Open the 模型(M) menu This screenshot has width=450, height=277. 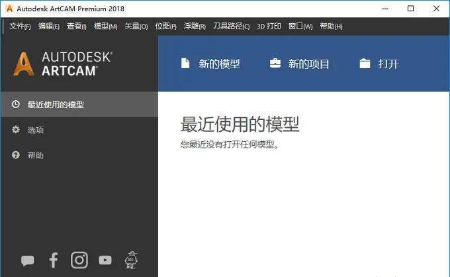[x=106, y=26]
